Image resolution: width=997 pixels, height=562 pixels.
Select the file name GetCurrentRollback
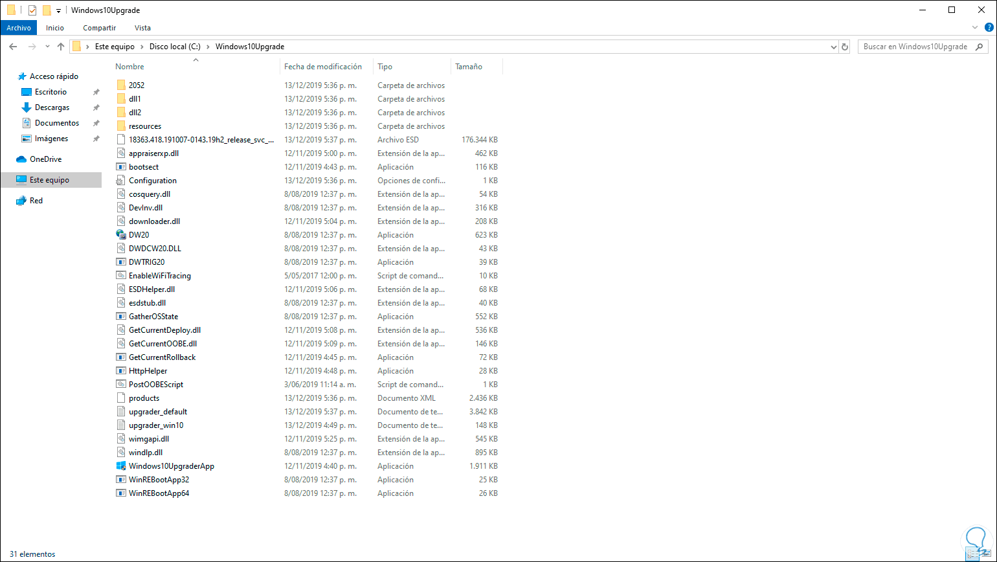162,357
